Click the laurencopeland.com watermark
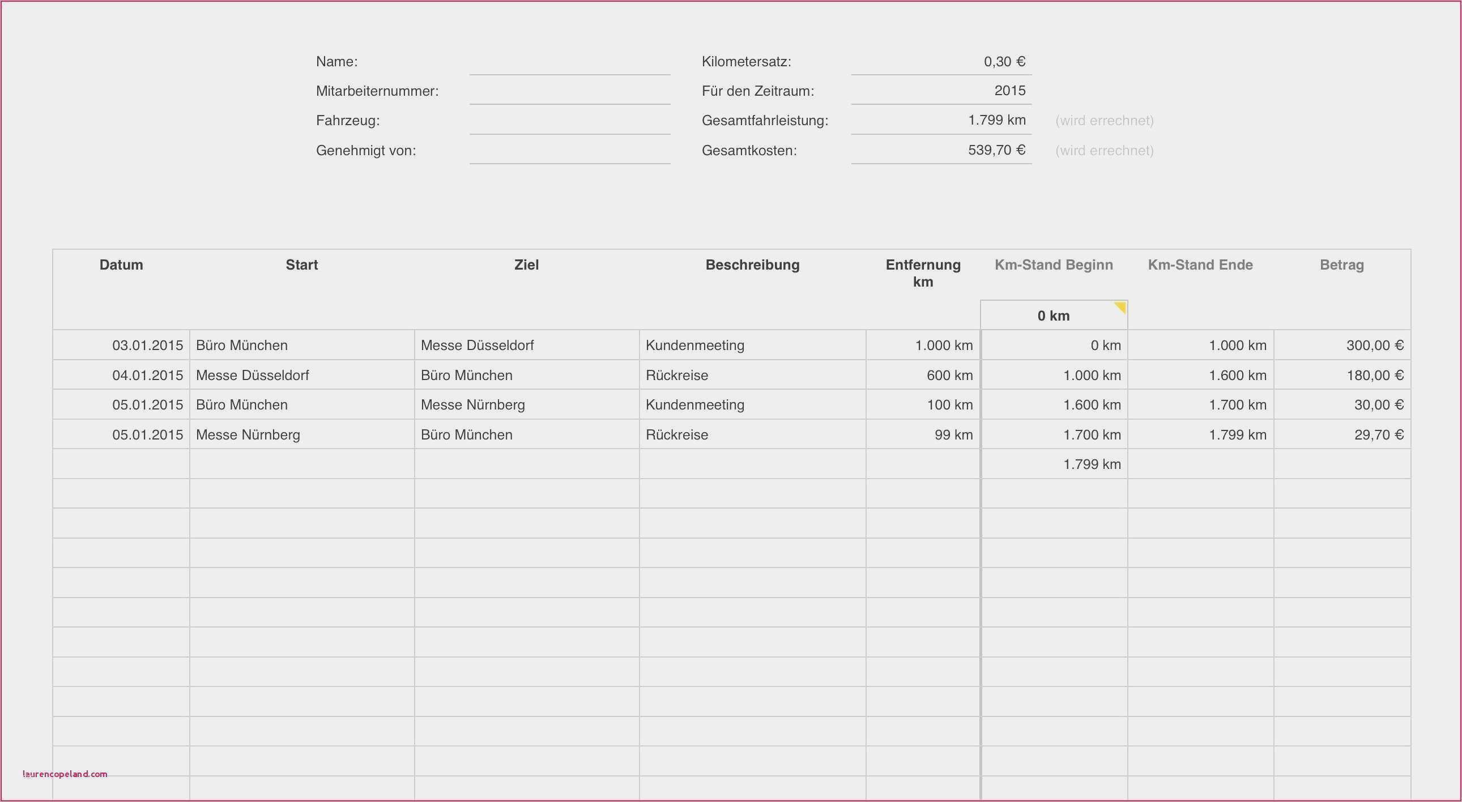Screen dimensions: 1462x802 (64, 773)
